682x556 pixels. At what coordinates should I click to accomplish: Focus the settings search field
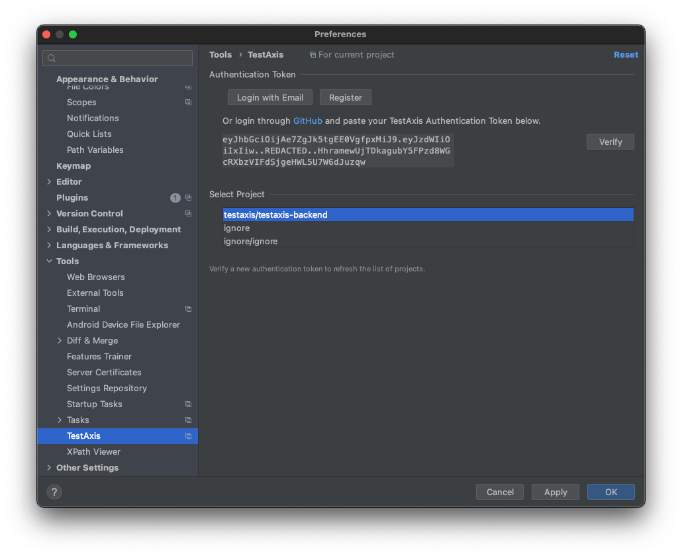pyautogui.click(x=117, y=58)
